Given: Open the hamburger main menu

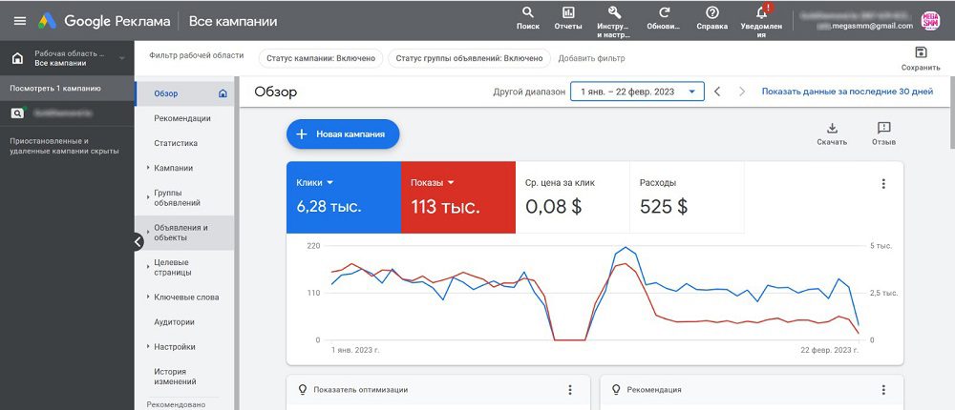Looking at the screenshot, I should click(x=20, y=21).
